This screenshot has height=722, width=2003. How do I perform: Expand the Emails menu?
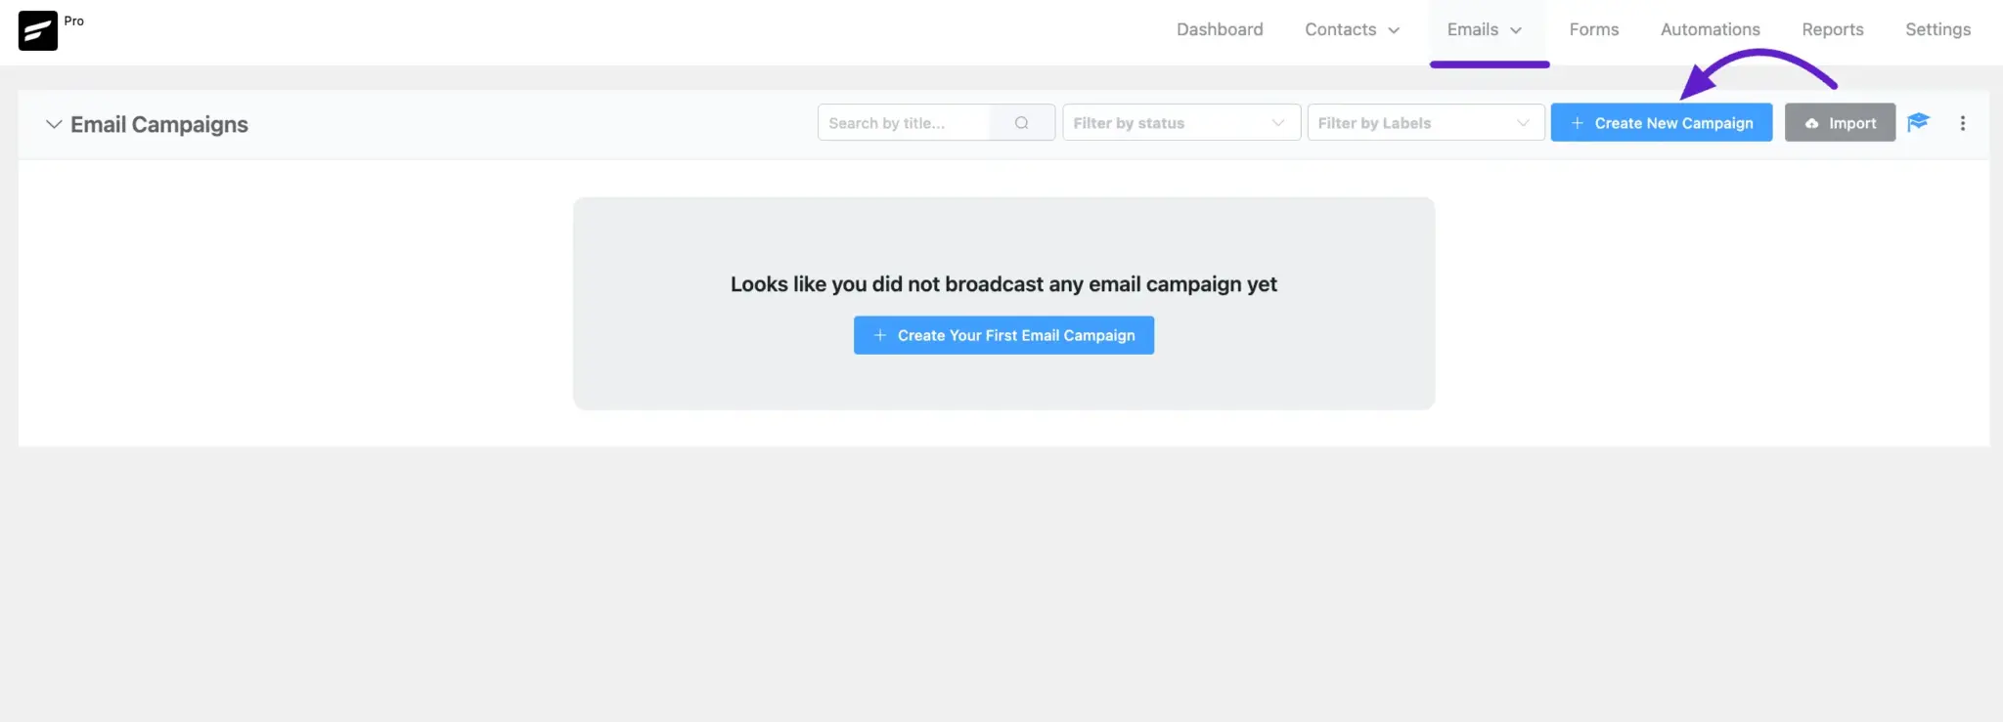coord(1484,29)
